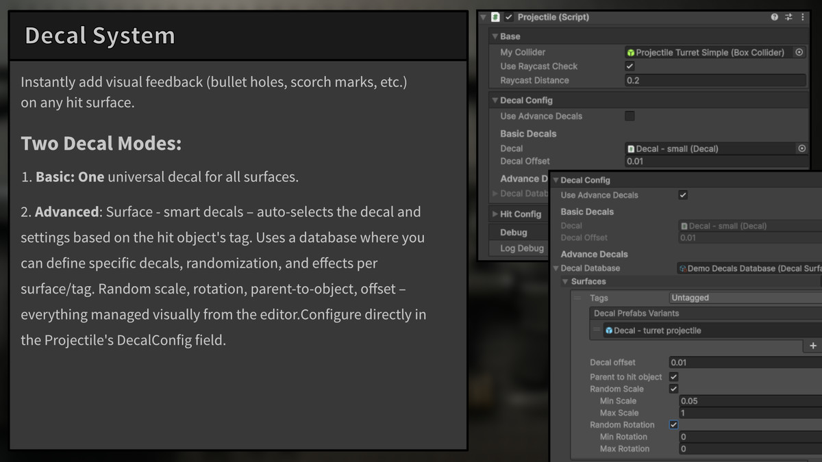Click the Decal Prefabs Variants list header
This screenshot has width=822, height=462.
706,313
